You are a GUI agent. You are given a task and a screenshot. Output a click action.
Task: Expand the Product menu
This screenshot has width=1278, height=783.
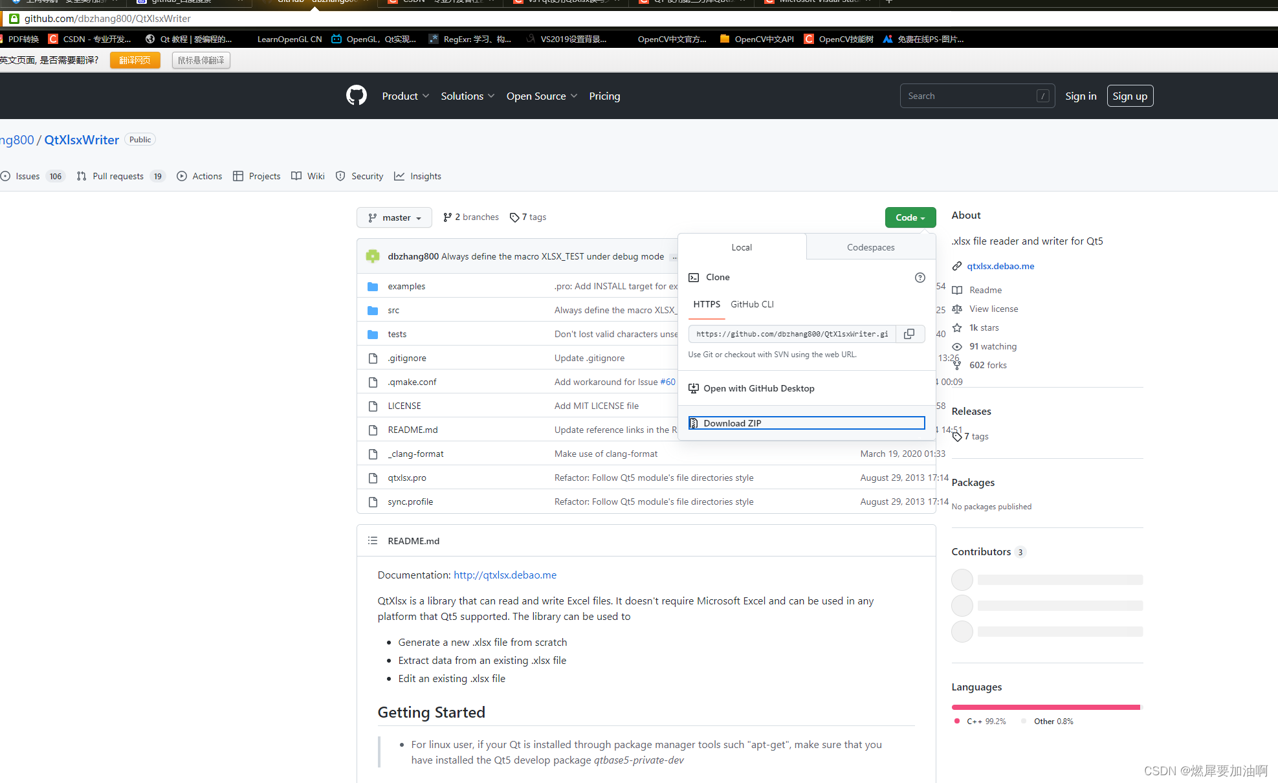click(405, 96)
